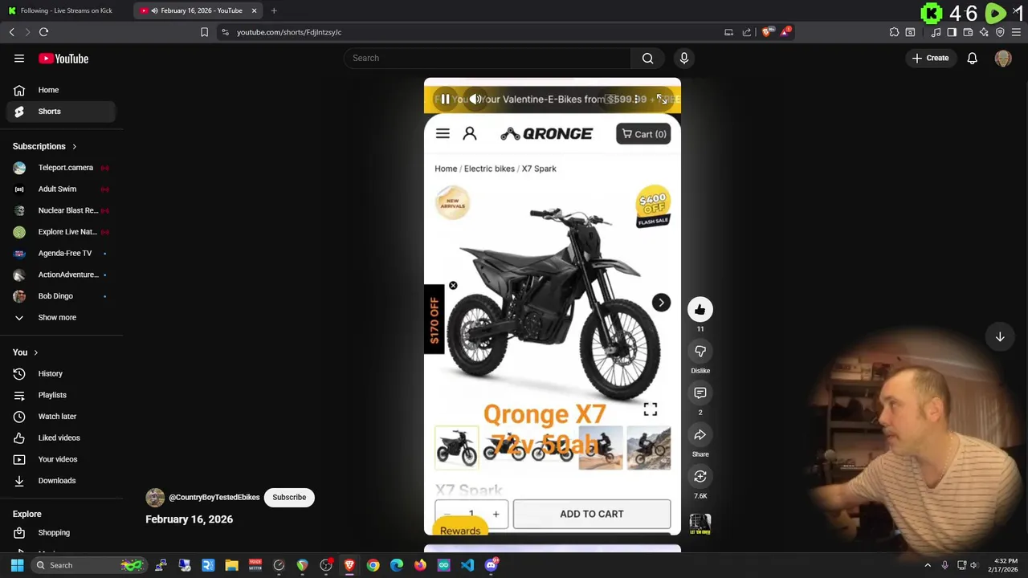Image resolution: width=1028 pixels, height=578 pixels.
Task: Open the account avatar menu
Action: point(1003,58)
